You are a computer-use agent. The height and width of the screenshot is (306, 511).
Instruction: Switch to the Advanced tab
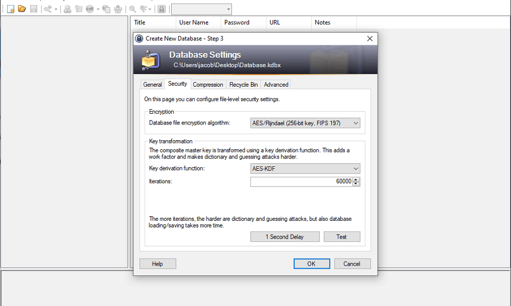pyautogui.click(x=276, y=85)
